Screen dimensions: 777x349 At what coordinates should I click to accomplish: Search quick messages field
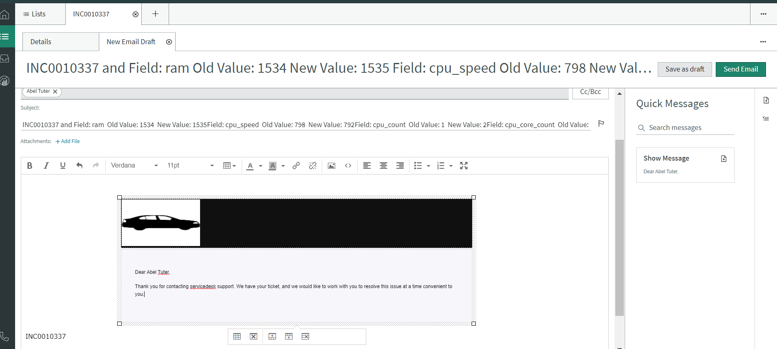coord(685,128)
